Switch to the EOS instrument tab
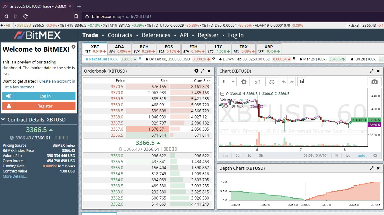Viewport: 384px width, 215px height. (169, 49)
